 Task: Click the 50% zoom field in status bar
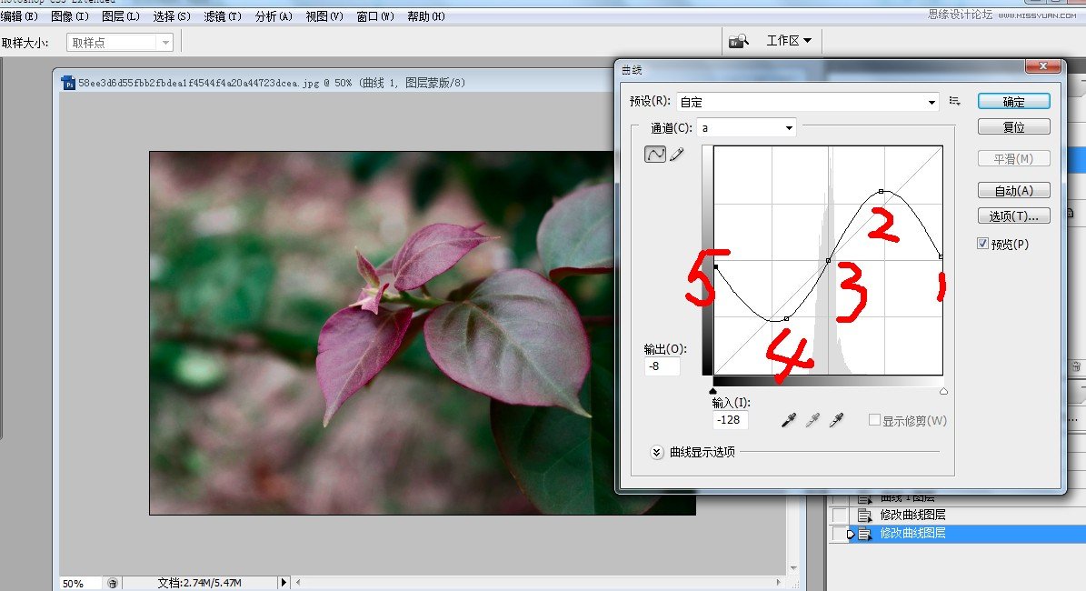pos(80,584)
